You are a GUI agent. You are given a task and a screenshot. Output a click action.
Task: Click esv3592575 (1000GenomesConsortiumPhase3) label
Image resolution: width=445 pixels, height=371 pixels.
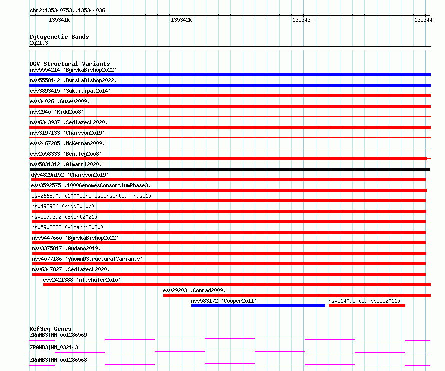pos(91,185)
